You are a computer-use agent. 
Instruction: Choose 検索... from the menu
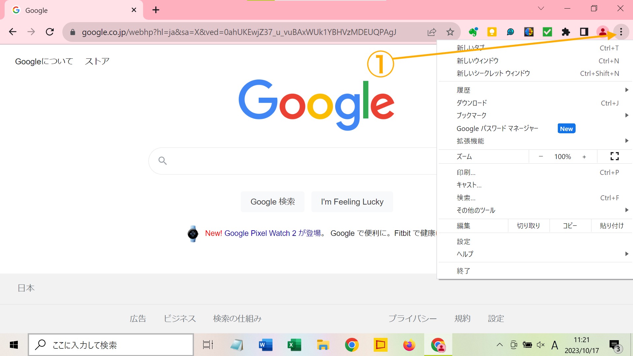click(534, 198)
